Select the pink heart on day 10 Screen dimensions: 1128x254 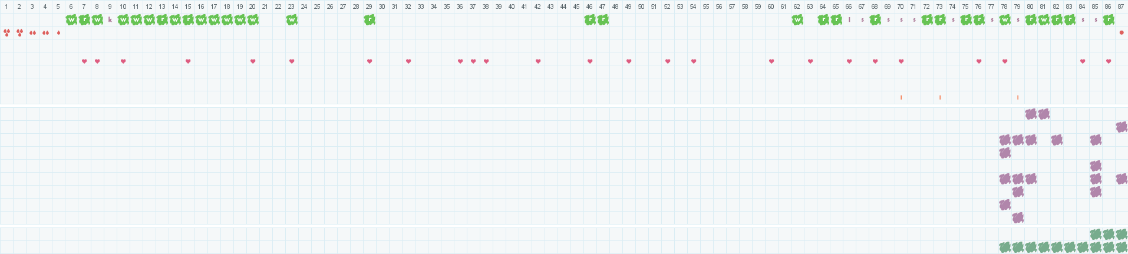pyautogui.click(x=123, y=61)
